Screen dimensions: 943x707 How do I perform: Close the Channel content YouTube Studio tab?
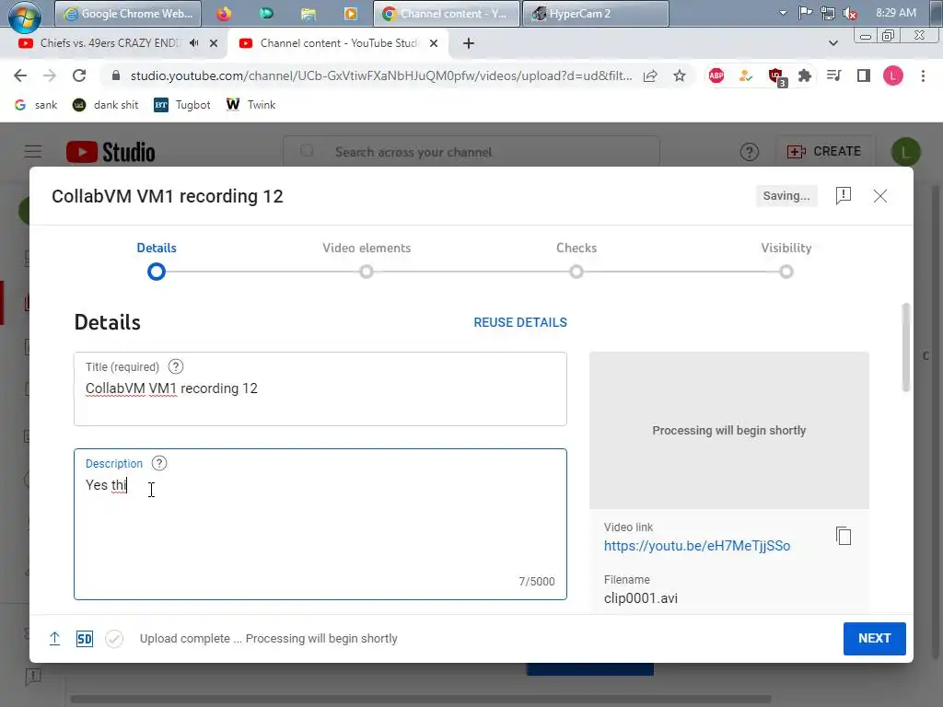click(434, 43)
